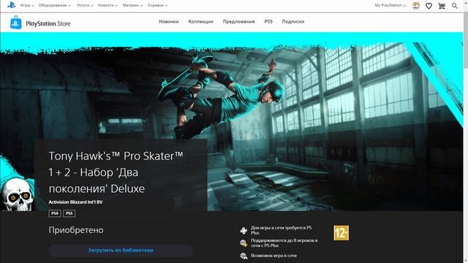Expand the My PlayStation dropdown
This screenshot has width=468, height=263.
[x=390, y=5]
